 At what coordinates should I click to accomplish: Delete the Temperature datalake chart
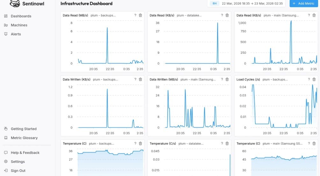coord(227,144)
